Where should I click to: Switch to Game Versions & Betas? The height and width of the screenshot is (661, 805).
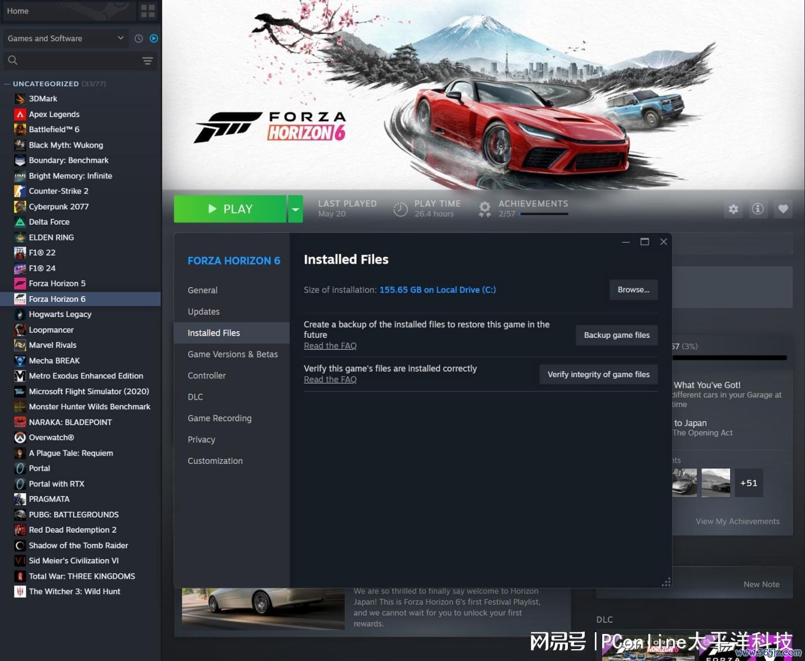coord(232,354)
